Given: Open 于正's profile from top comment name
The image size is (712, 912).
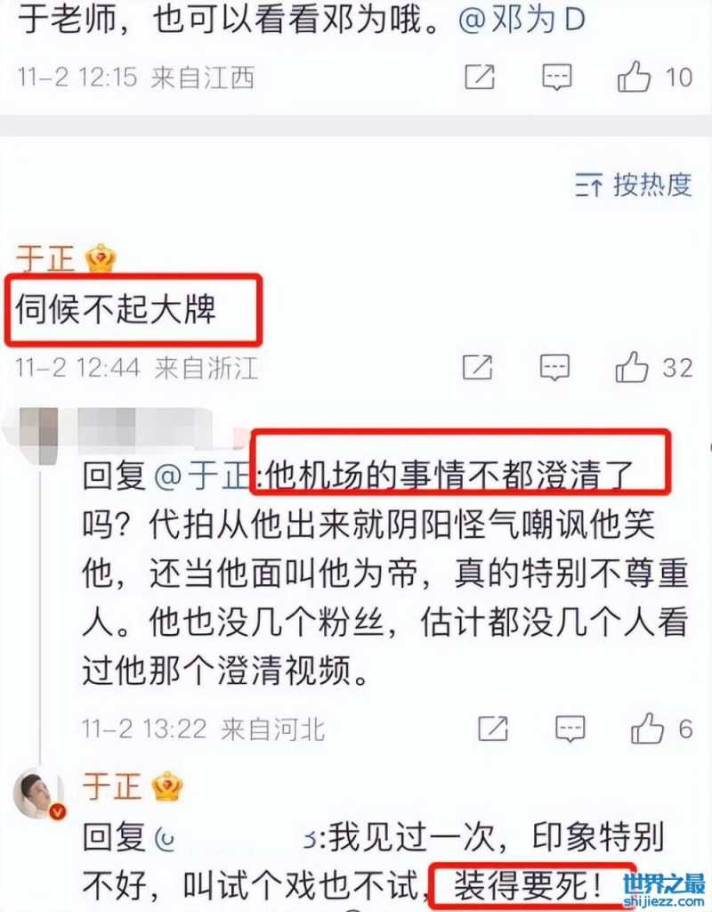Looking at the screenshot, I should pyautogui.click(x=45, y=258).
